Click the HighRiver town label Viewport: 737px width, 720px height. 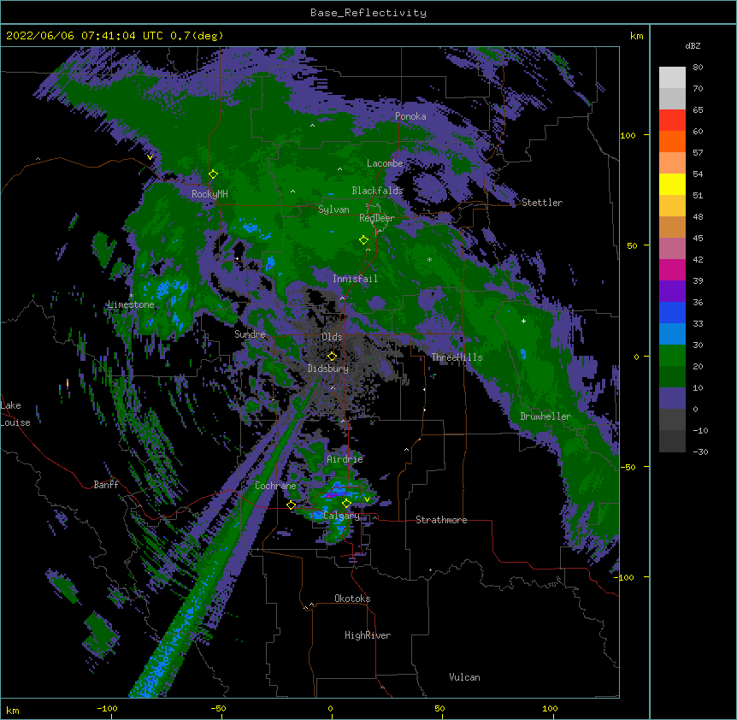tap(368, 635)
